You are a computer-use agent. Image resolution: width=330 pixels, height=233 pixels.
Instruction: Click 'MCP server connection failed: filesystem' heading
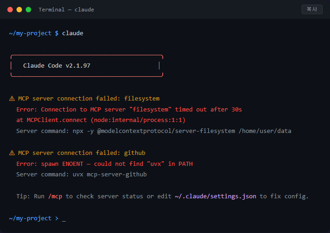point(89,99)
